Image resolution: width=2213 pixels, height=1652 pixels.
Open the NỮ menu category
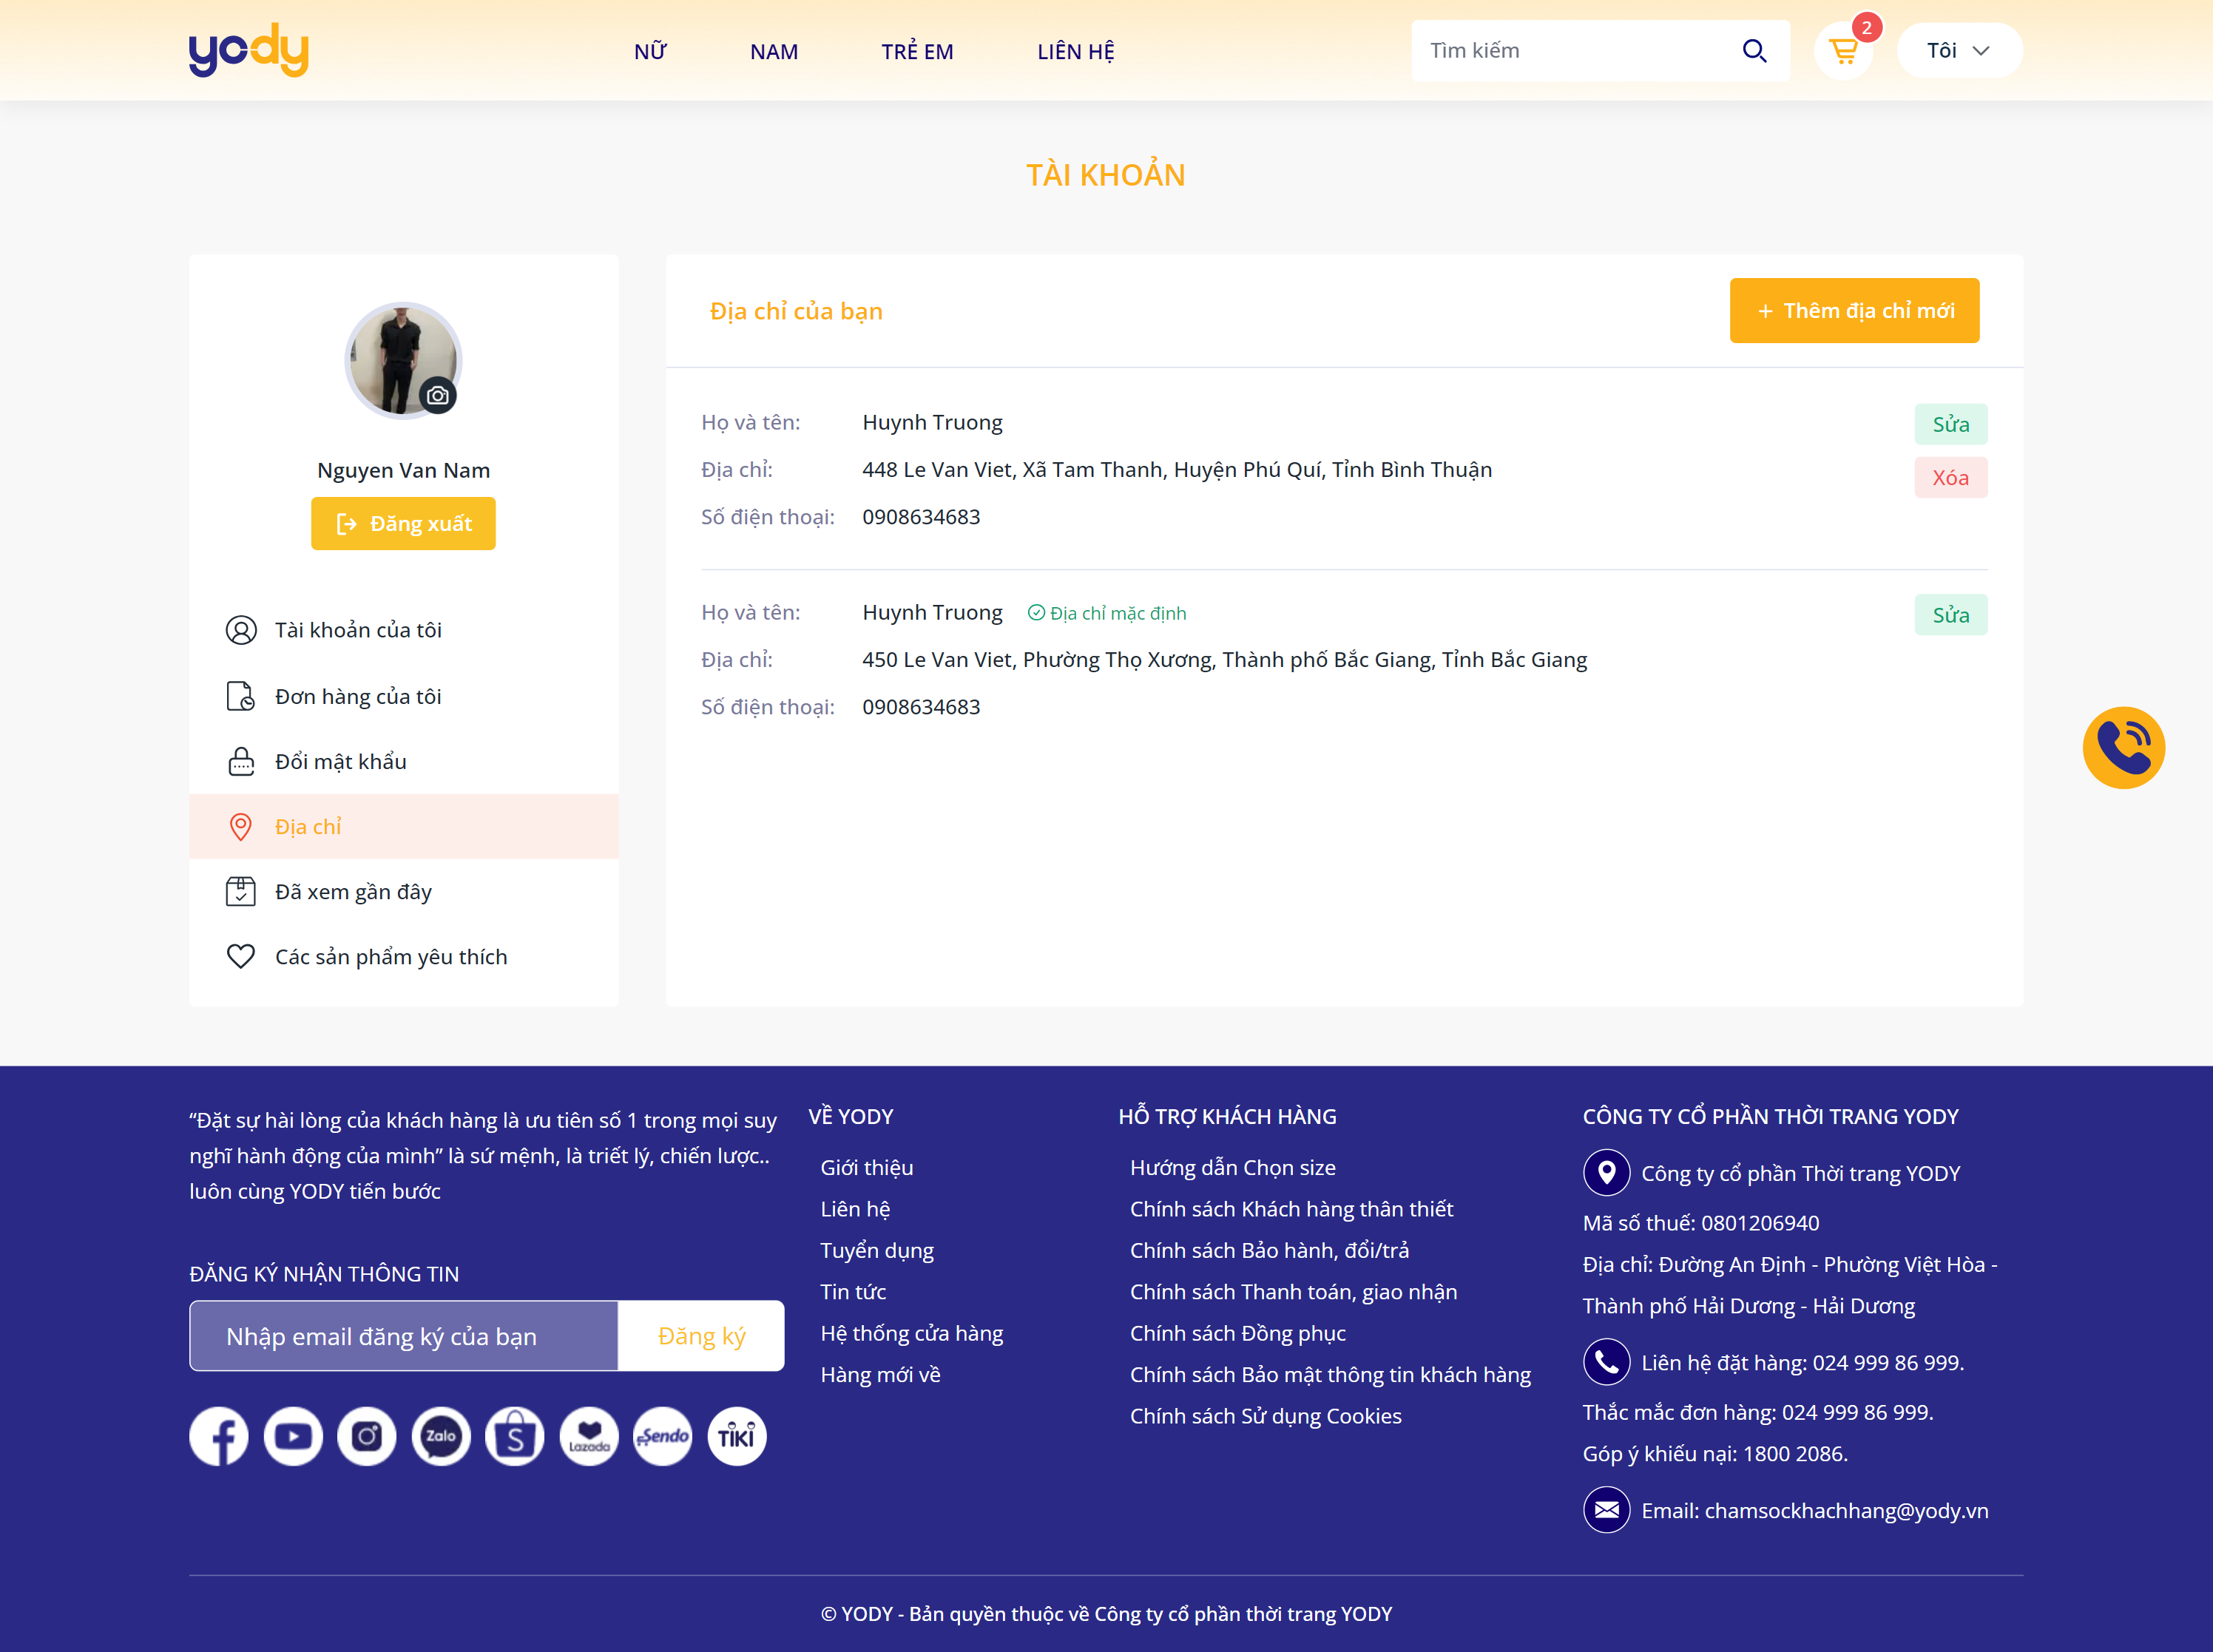650,52
